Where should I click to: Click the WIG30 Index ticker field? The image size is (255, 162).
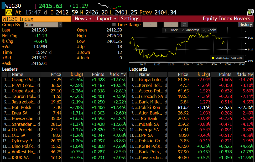tap(37, 19)
